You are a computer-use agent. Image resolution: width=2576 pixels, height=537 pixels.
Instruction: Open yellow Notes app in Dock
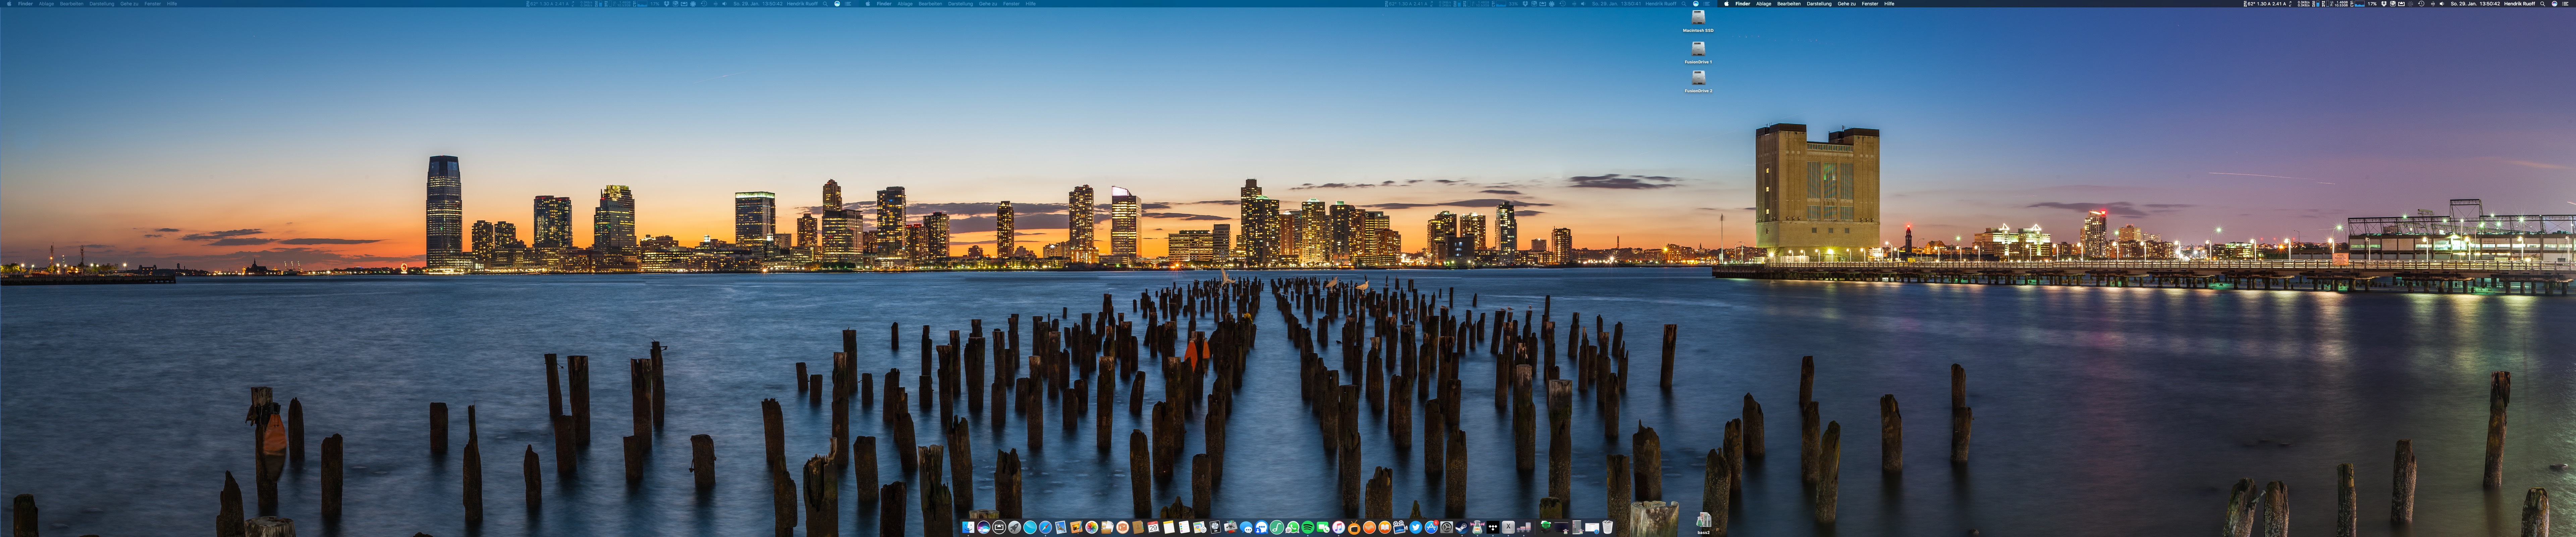(x=1169, y=527)
